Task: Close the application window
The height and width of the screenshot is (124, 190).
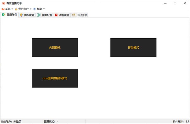Action: [x=185, y=3]
